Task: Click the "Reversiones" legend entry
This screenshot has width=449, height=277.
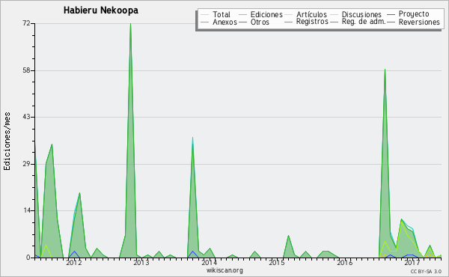Action: coord(419,22)
